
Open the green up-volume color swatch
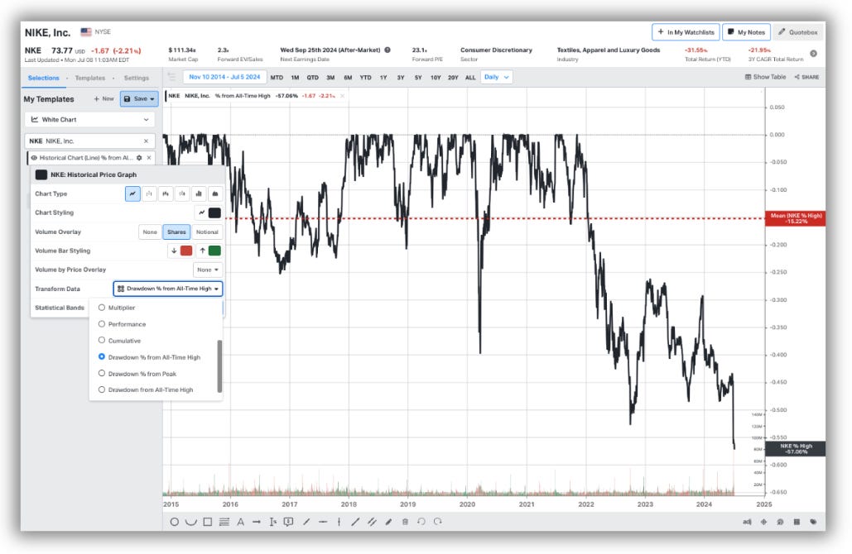(214, 251)
